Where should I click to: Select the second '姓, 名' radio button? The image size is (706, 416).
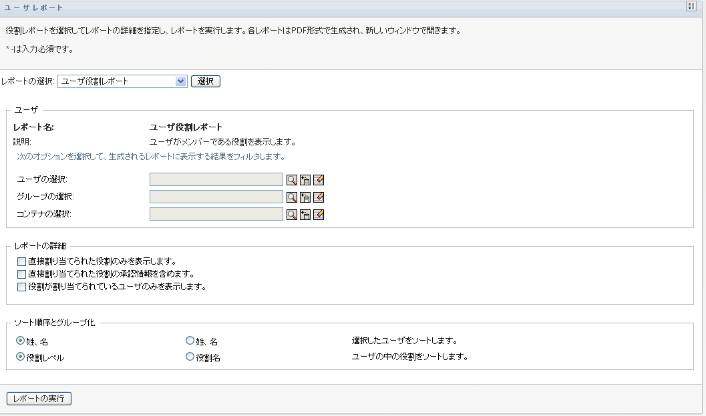point(190,341)
